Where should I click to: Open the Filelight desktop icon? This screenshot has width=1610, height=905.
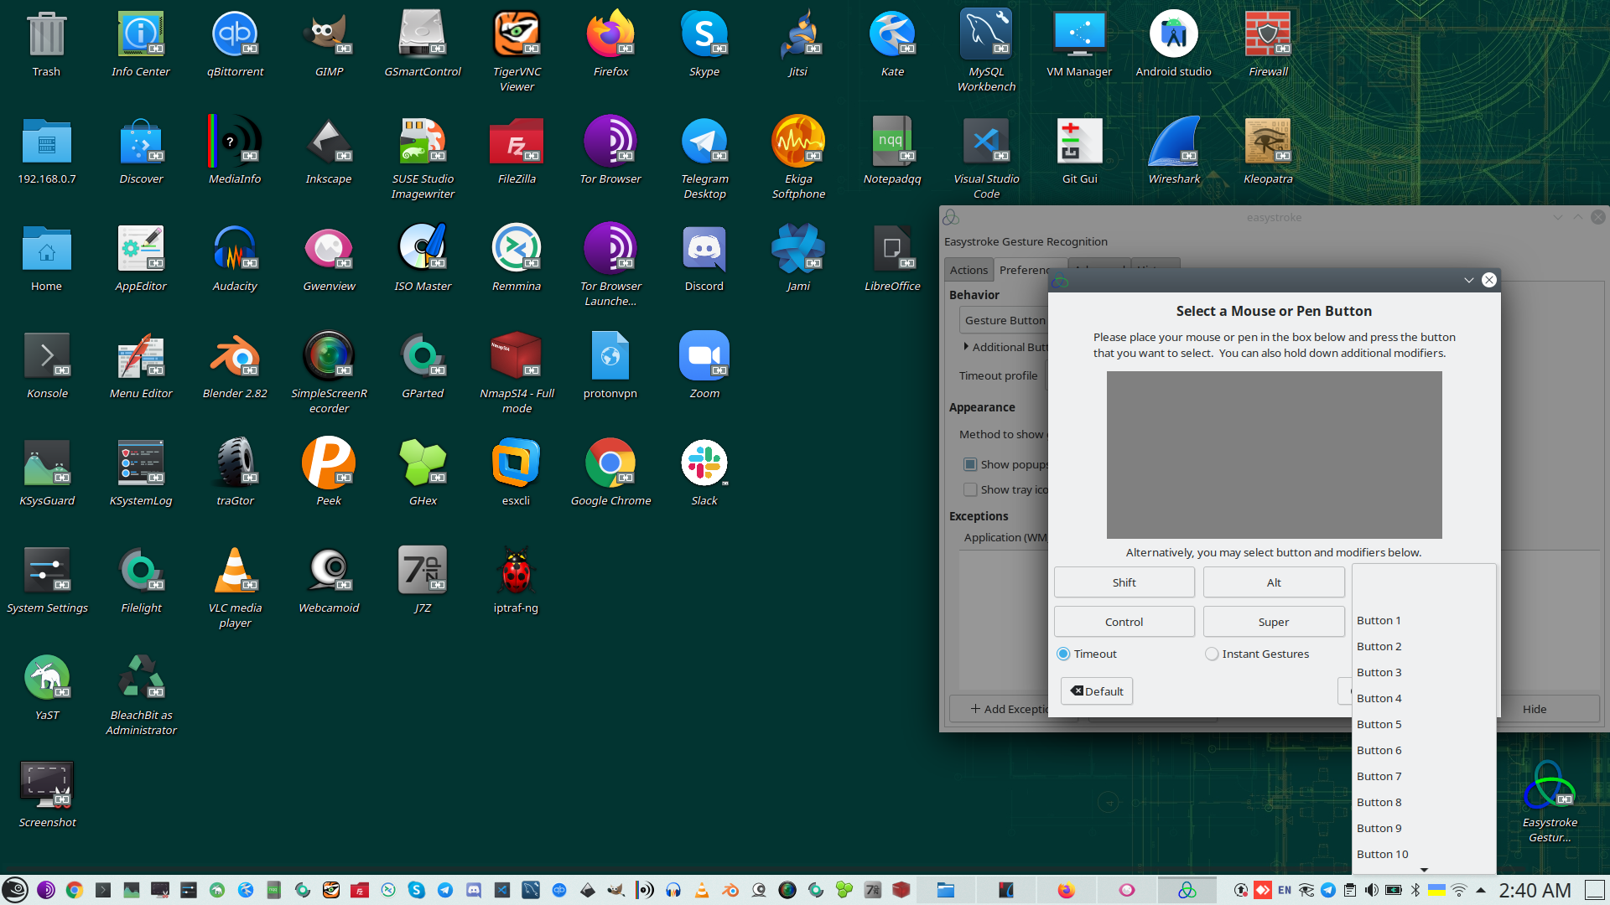coord(141,571)
